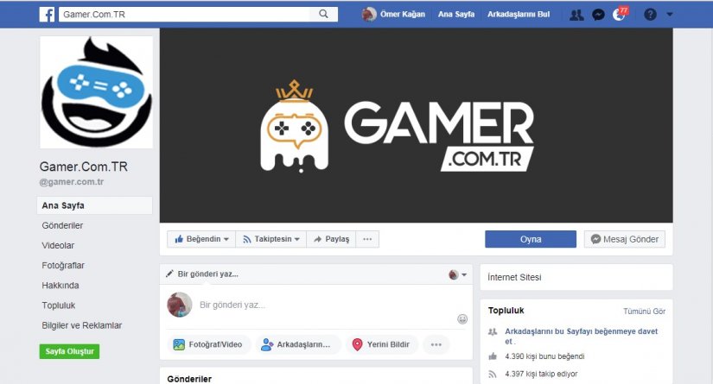
Task: Click the Yerini Bildir check-in button
Action: click(x=382, y=344)
